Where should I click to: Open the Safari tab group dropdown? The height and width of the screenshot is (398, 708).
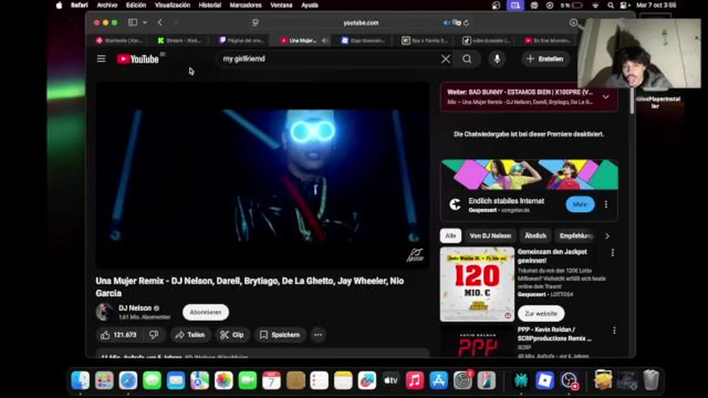(145, 23)
